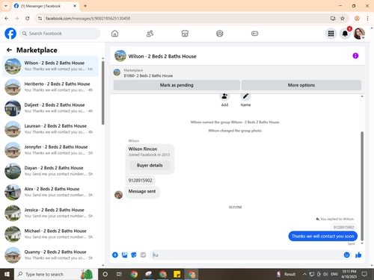Click the '9128915902' message bubble
This screenshot has width=374, height=280.
click(x=140, y=181)
